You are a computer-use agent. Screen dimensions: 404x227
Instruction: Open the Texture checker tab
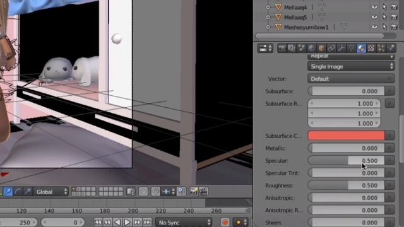pyautogui.click(x=371, y=48)
